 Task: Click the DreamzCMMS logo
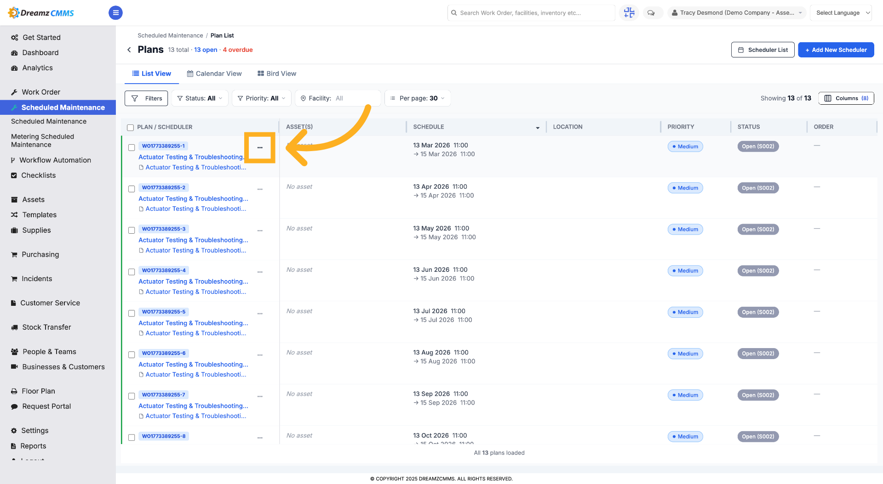[x=41, y=13]
